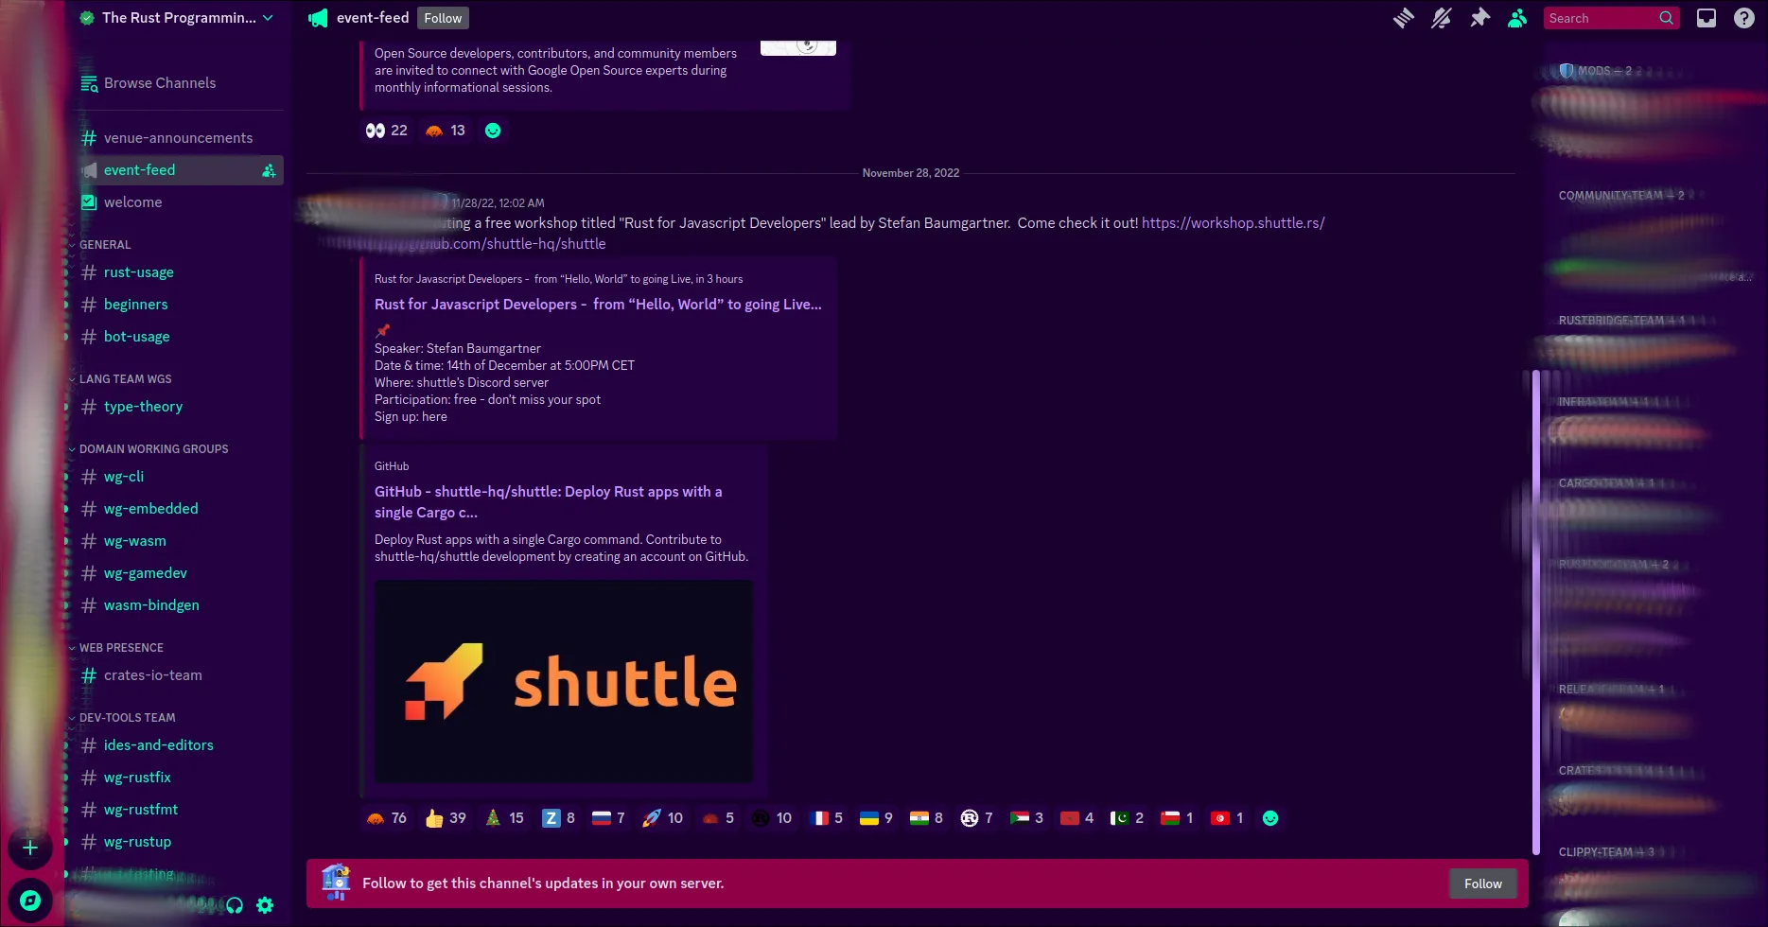Open the wg-rustup channel
The width and height of the screenshot is (1768, 927).
tap(178, 842)
